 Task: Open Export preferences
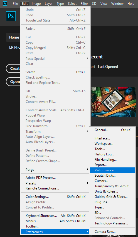(112, 165)
